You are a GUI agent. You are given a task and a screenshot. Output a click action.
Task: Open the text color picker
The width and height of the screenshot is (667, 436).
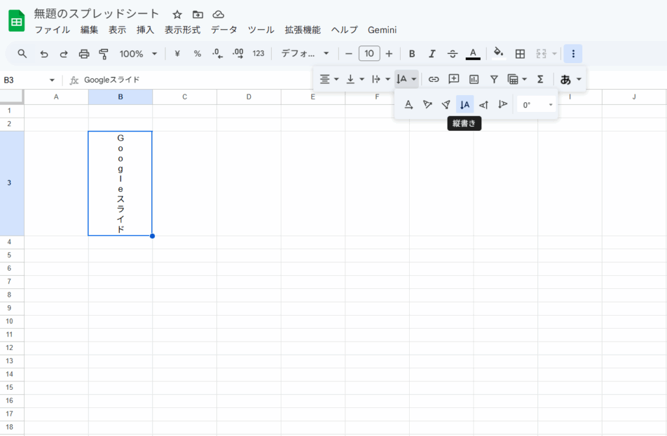(x=473, y=53)
